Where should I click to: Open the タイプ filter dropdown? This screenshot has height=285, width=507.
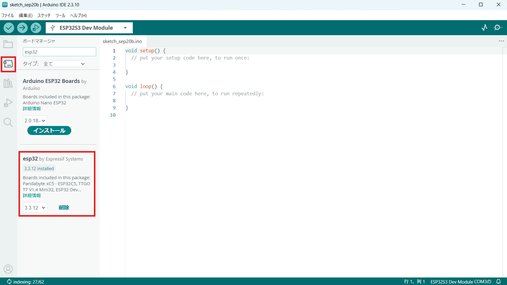pyautogui.click(x=64, y=64)
